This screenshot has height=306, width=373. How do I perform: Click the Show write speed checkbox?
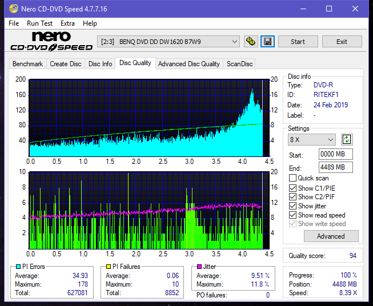[292, 224]
